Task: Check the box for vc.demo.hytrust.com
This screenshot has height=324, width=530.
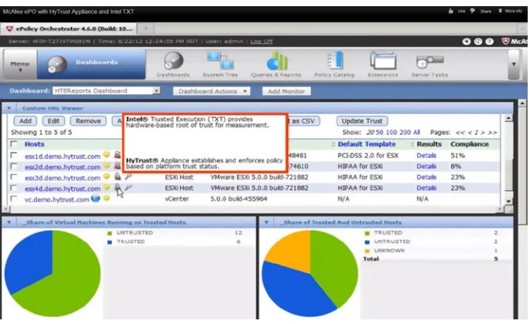Action: [x=14, y=198]
